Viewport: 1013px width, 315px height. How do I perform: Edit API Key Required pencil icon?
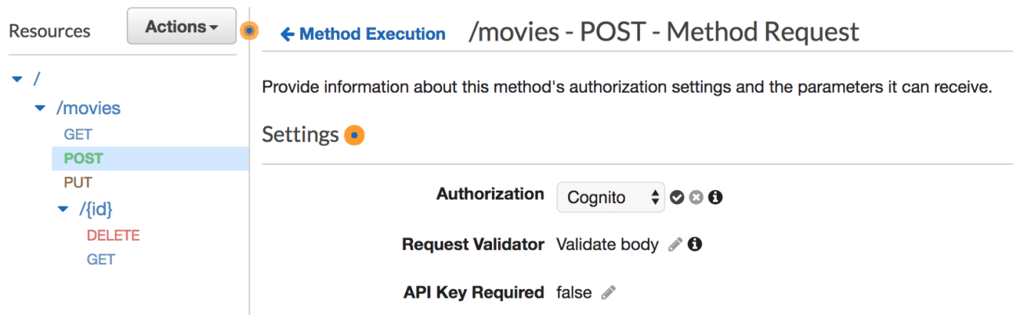(x=609, y=292)
